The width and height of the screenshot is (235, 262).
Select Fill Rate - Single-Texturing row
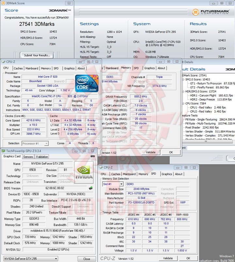coord(210,119)
